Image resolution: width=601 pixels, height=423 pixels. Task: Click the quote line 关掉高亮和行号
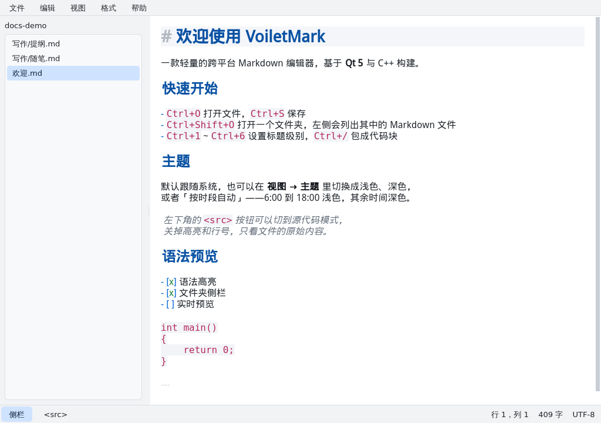pyautogui.click(x=246, y=231)
